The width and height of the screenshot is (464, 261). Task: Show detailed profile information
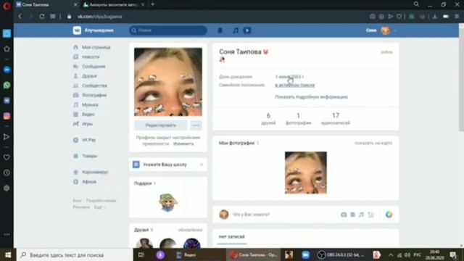(x=311, y=96)
